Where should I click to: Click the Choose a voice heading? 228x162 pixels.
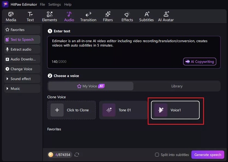66,76
